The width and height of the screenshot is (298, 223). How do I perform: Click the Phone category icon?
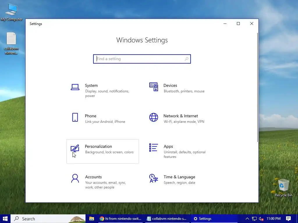[75, 117]
